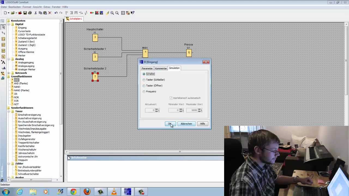Select the Cut/Join connection scissors tool

point(3,68)
